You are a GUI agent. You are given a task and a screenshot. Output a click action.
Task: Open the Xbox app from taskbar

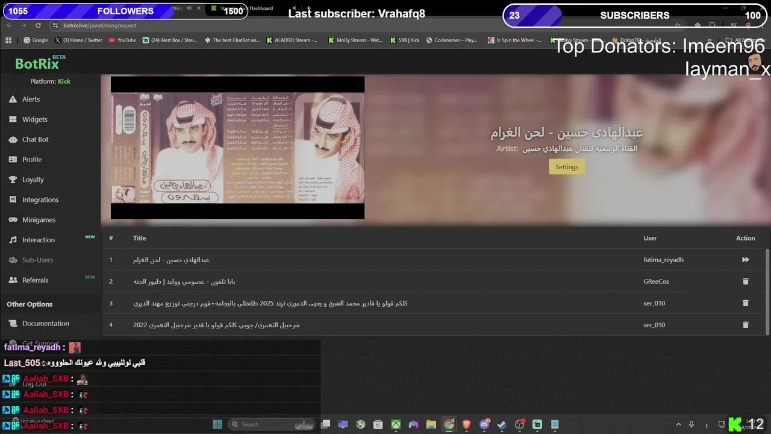[x=396, y=424]
